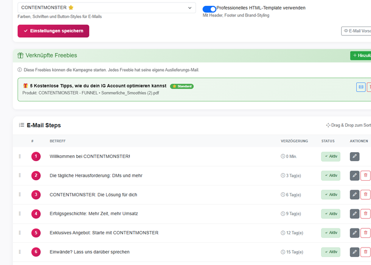
Task: Click the freebie delivery mail envelope icon
Action: click(x=360, y=87)
